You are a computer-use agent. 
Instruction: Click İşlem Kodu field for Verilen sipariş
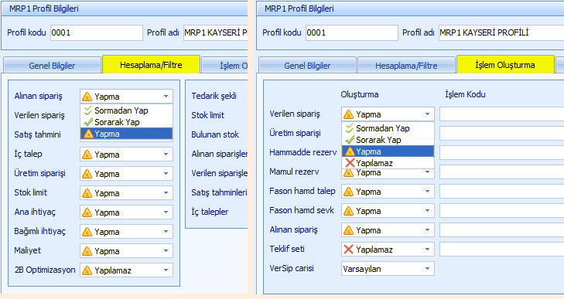(501, 114)
